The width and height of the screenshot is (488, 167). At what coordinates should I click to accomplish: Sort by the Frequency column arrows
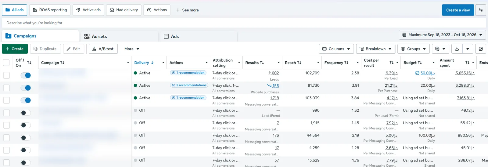346,63
